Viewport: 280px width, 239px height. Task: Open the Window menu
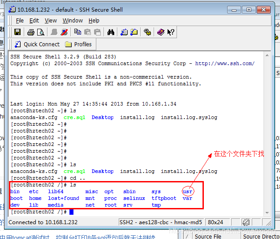[x=73, y=21]
